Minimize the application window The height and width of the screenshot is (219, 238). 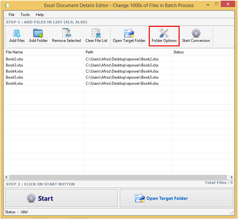pos(208,4)
